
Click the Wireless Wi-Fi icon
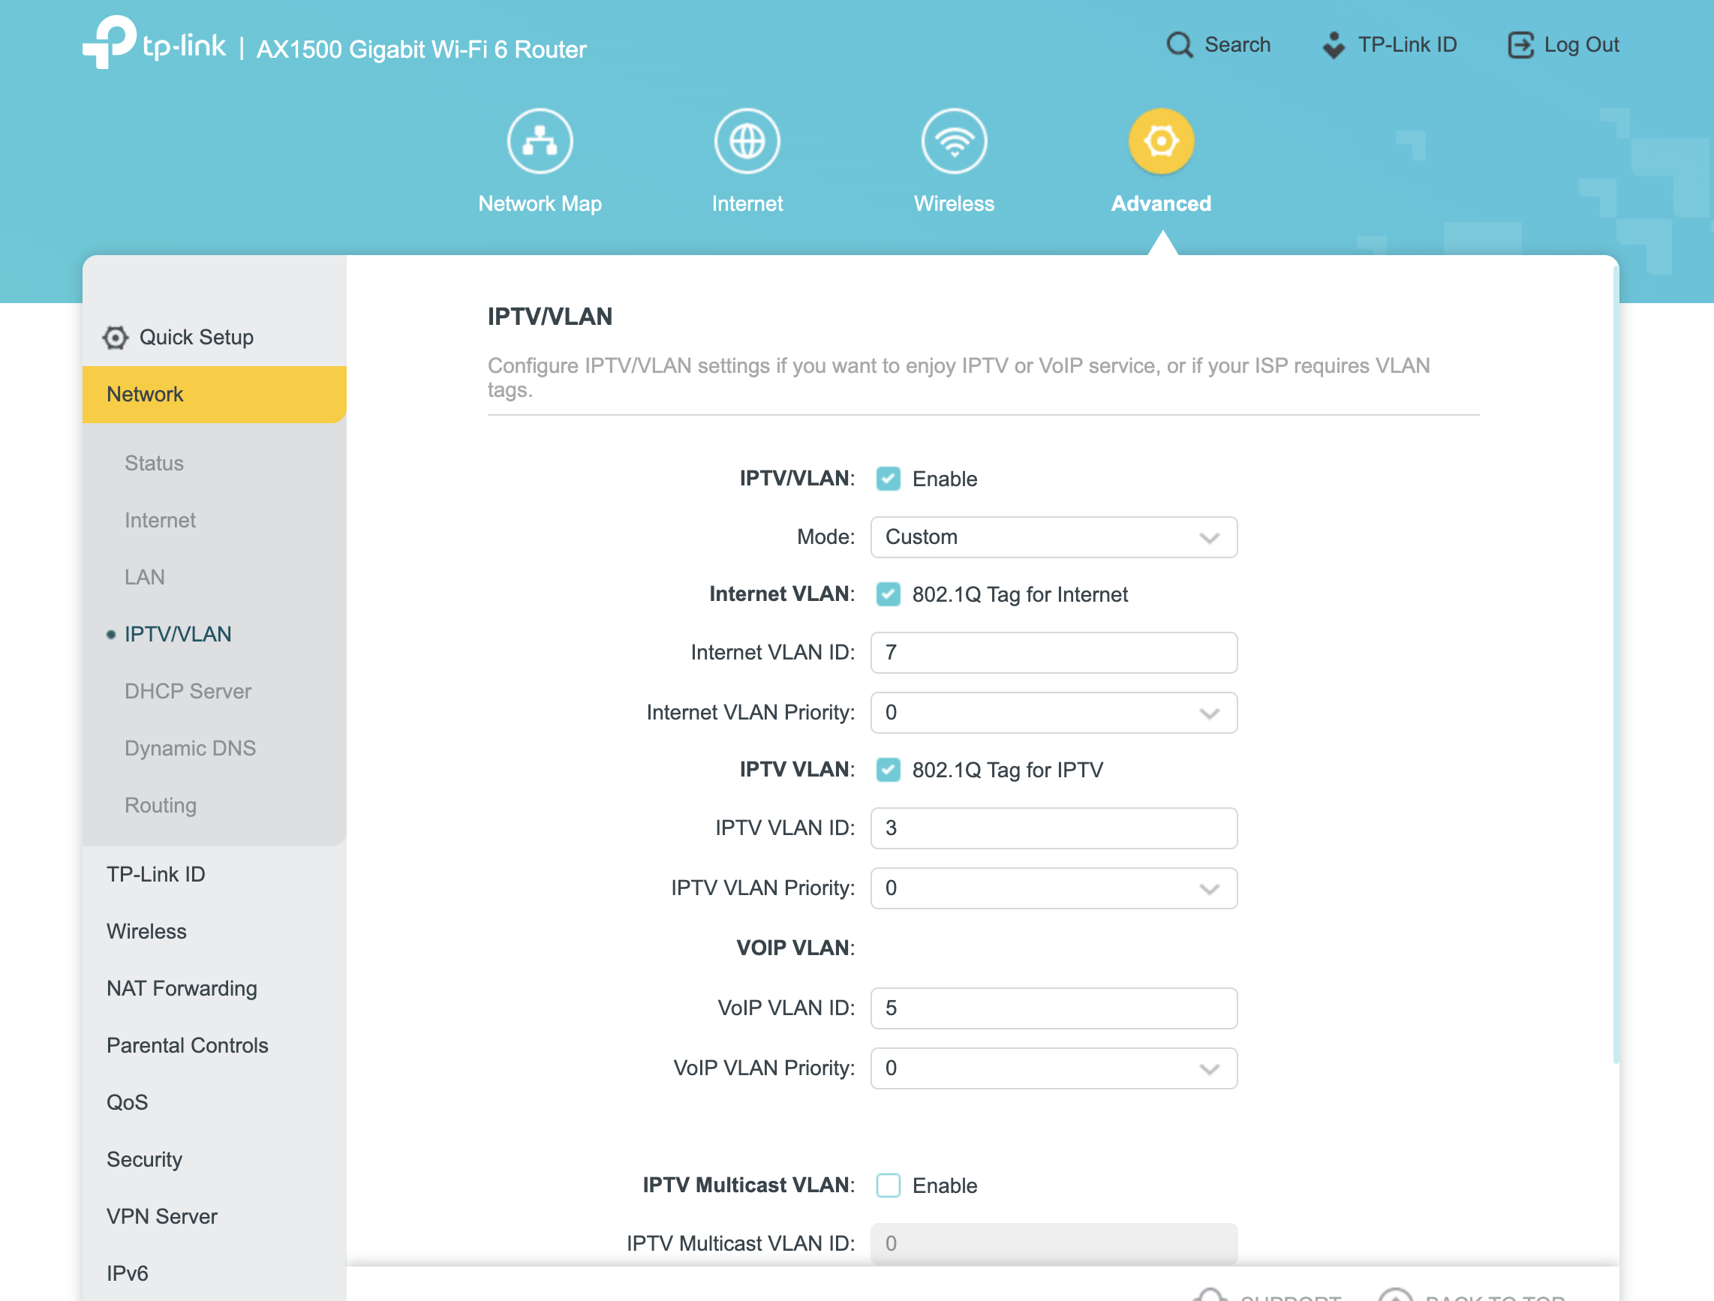point(953,141)
